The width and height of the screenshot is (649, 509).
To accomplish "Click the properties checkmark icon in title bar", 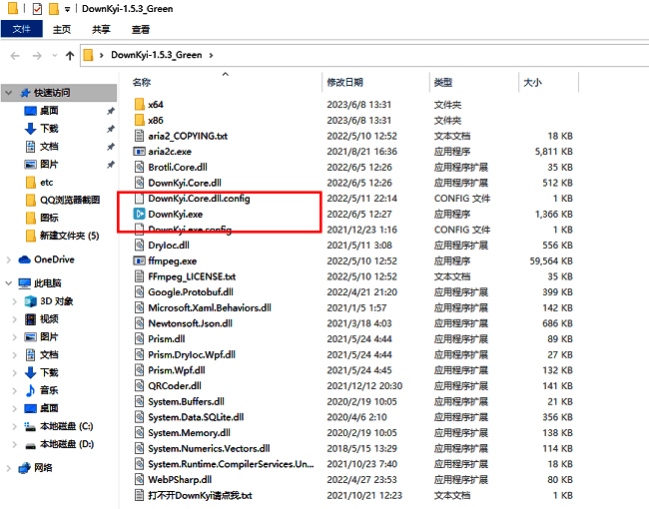I will tap(38, 9).
